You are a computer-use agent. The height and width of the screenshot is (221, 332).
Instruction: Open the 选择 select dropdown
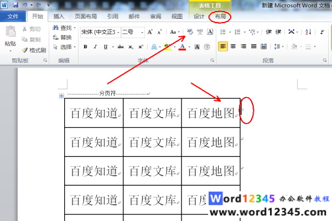pyautogui.click(x=65, y=47)
